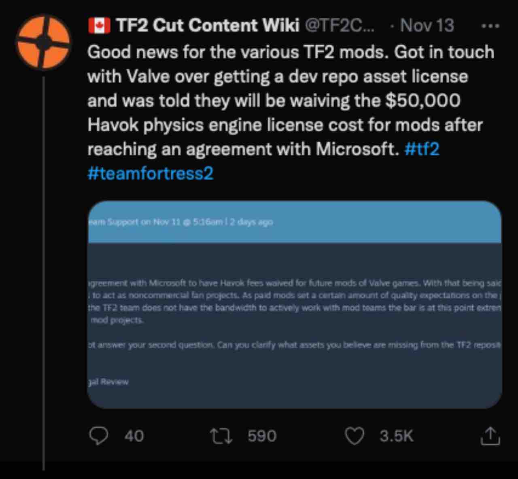The height and width of the screenshot is (479, 518).
Task: Click the reply speech bubble icon
Action: tap(98, 436)
